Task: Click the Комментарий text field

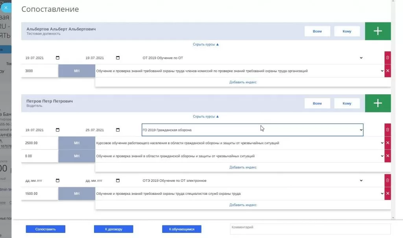Action: click(x=310, y=229)
